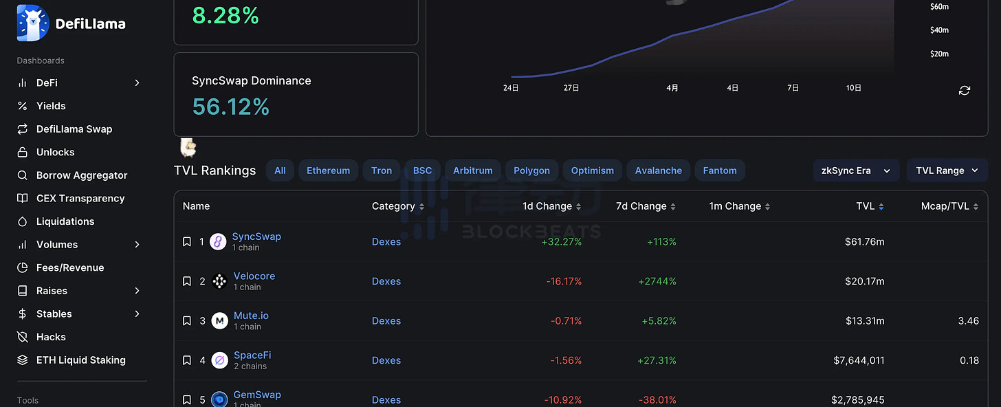Select the Arbitrum chain filter
Screen dimensions: 1001x407
tap(473, 170)
